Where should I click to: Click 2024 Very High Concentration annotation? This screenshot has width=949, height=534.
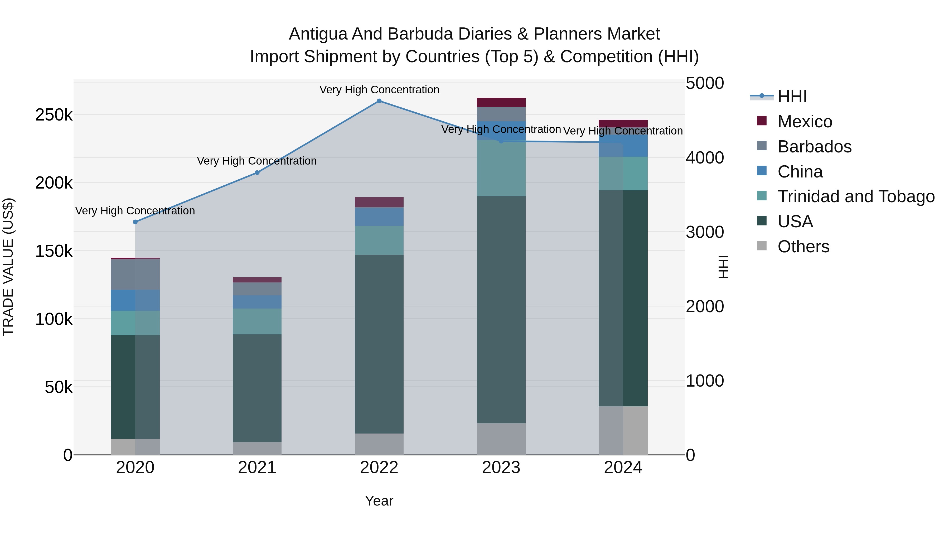tap(623, 131)
